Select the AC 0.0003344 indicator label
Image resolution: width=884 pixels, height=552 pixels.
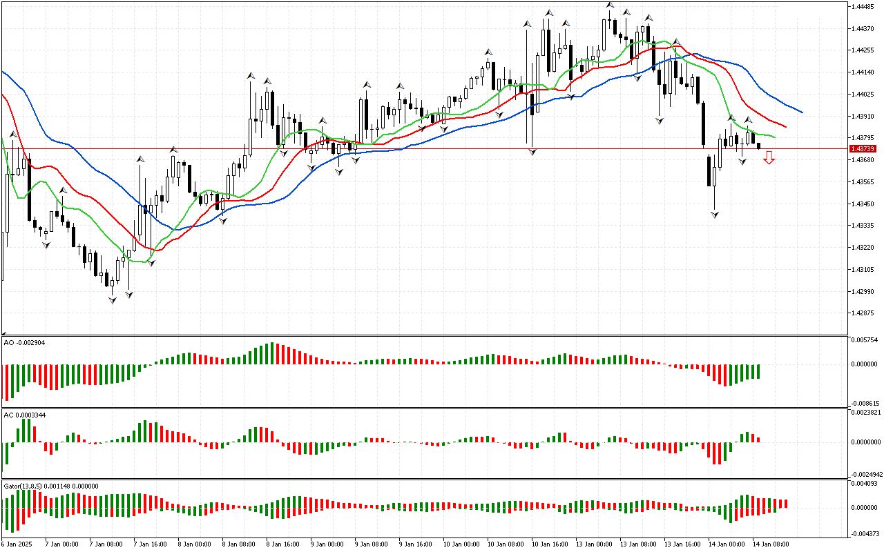click(26, 415)
